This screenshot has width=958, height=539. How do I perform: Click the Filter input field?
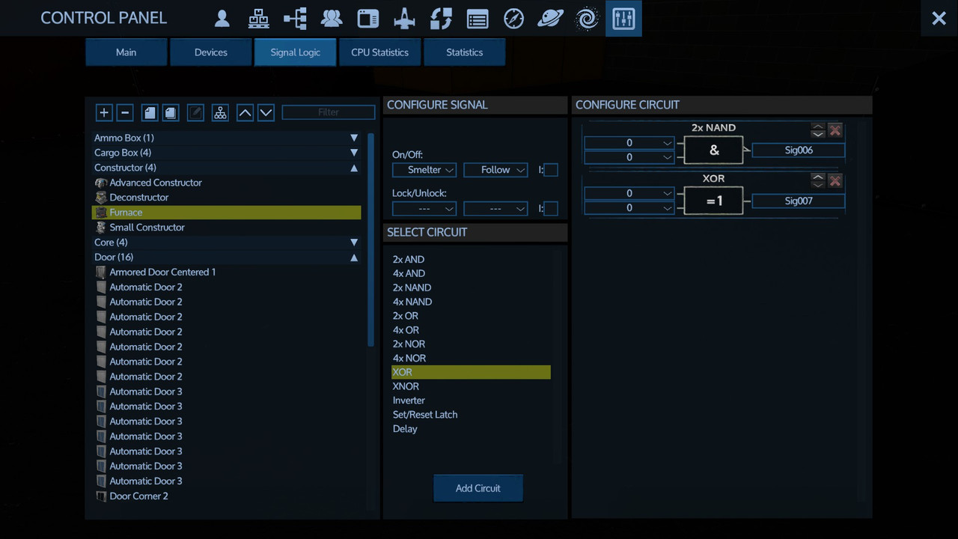pyautogui.click(x=329, y=112)
